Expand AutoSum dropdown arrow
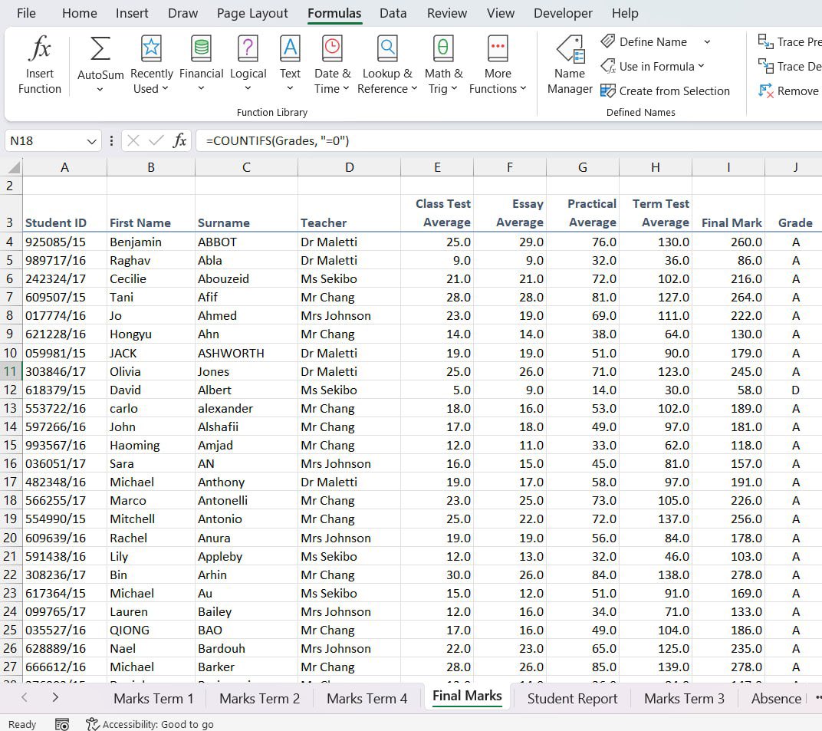 pyautogui.click(x=100, y=89)
